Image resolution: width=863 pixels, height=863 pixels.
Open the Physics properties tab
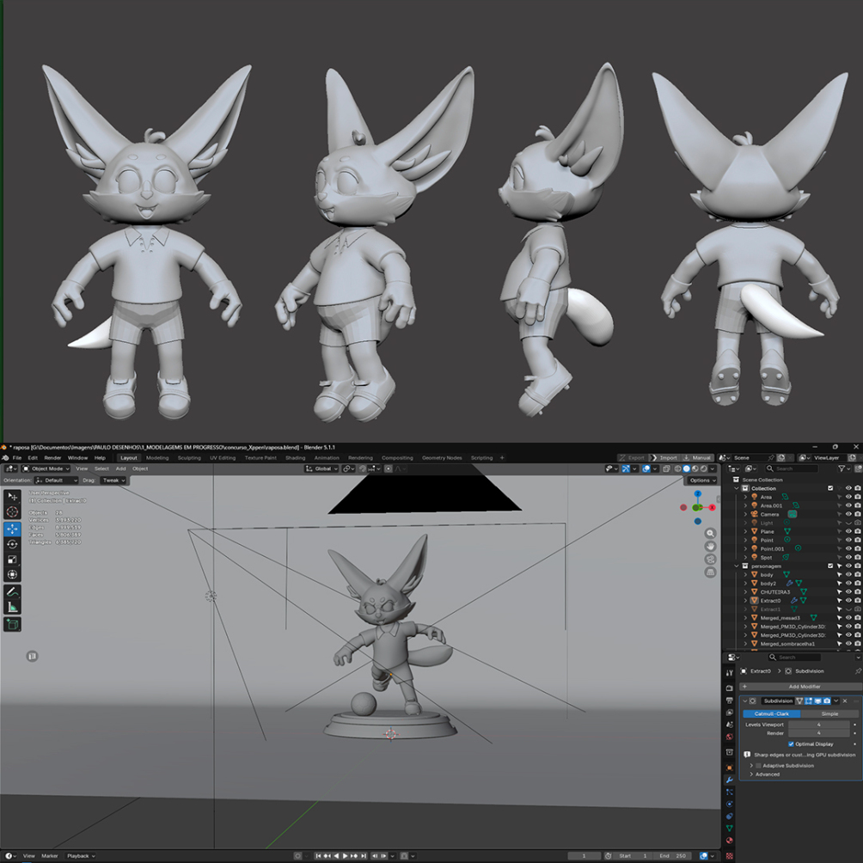click(729, 804)
